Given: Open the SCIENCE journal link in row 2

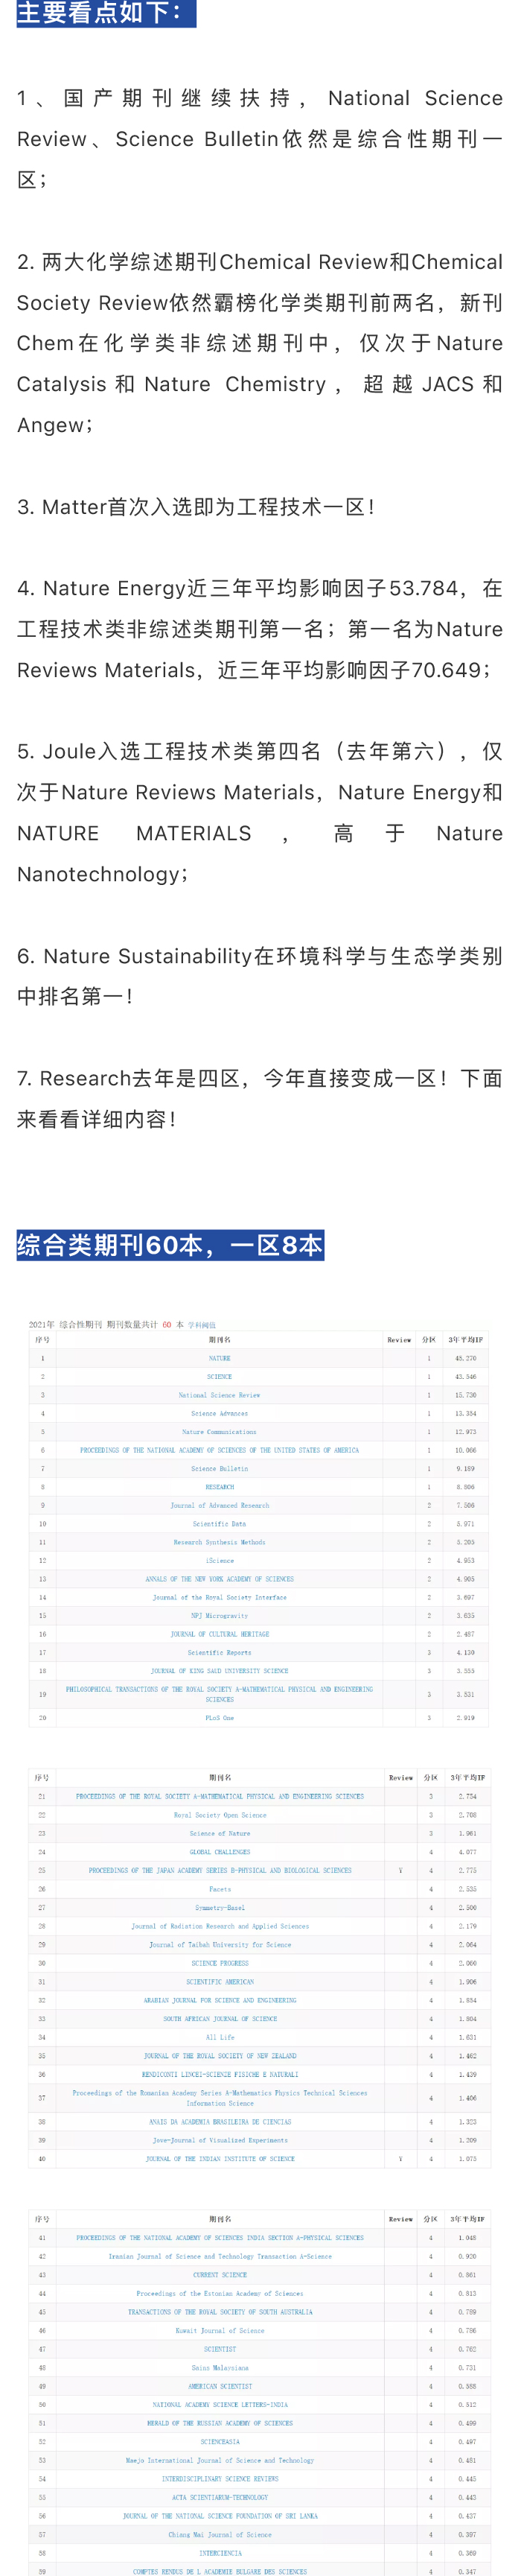Looking at the screenshot, I should click(219, 1377).
